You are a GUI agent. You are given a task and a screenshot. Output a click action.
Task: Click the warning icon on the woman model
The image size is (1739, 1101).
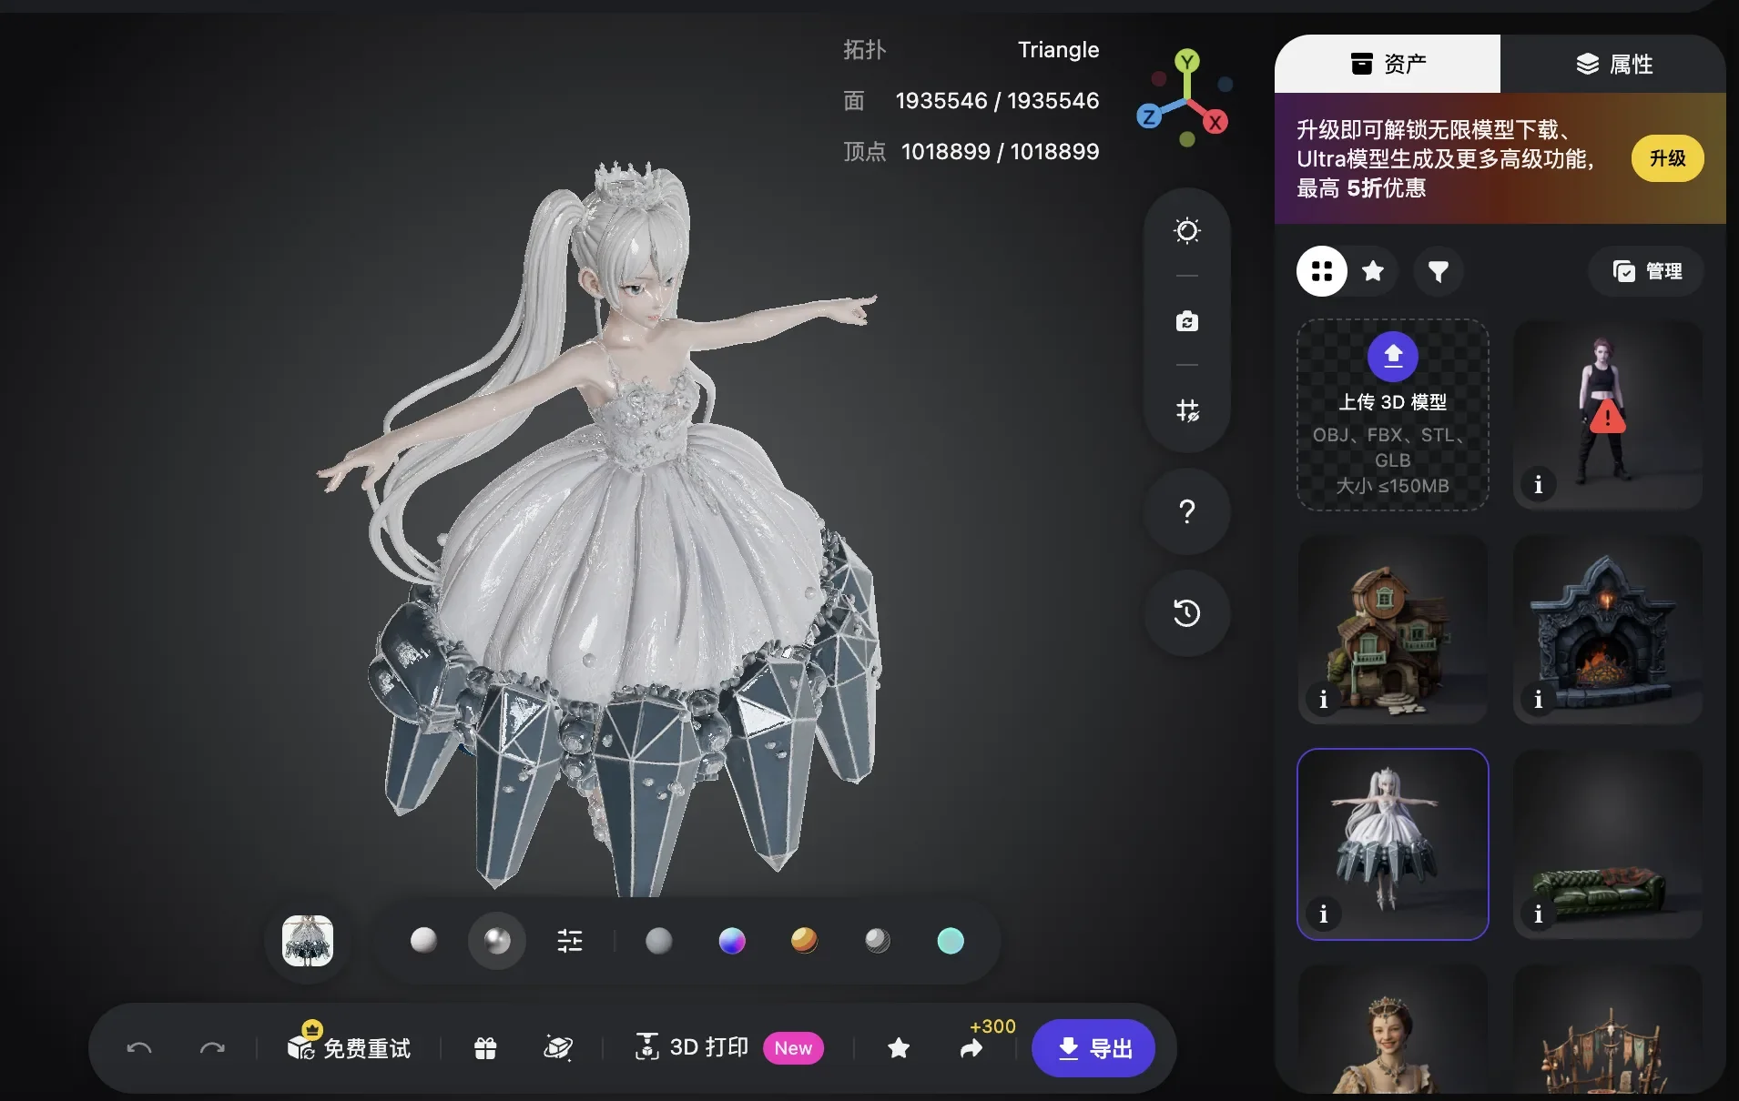1608,417
